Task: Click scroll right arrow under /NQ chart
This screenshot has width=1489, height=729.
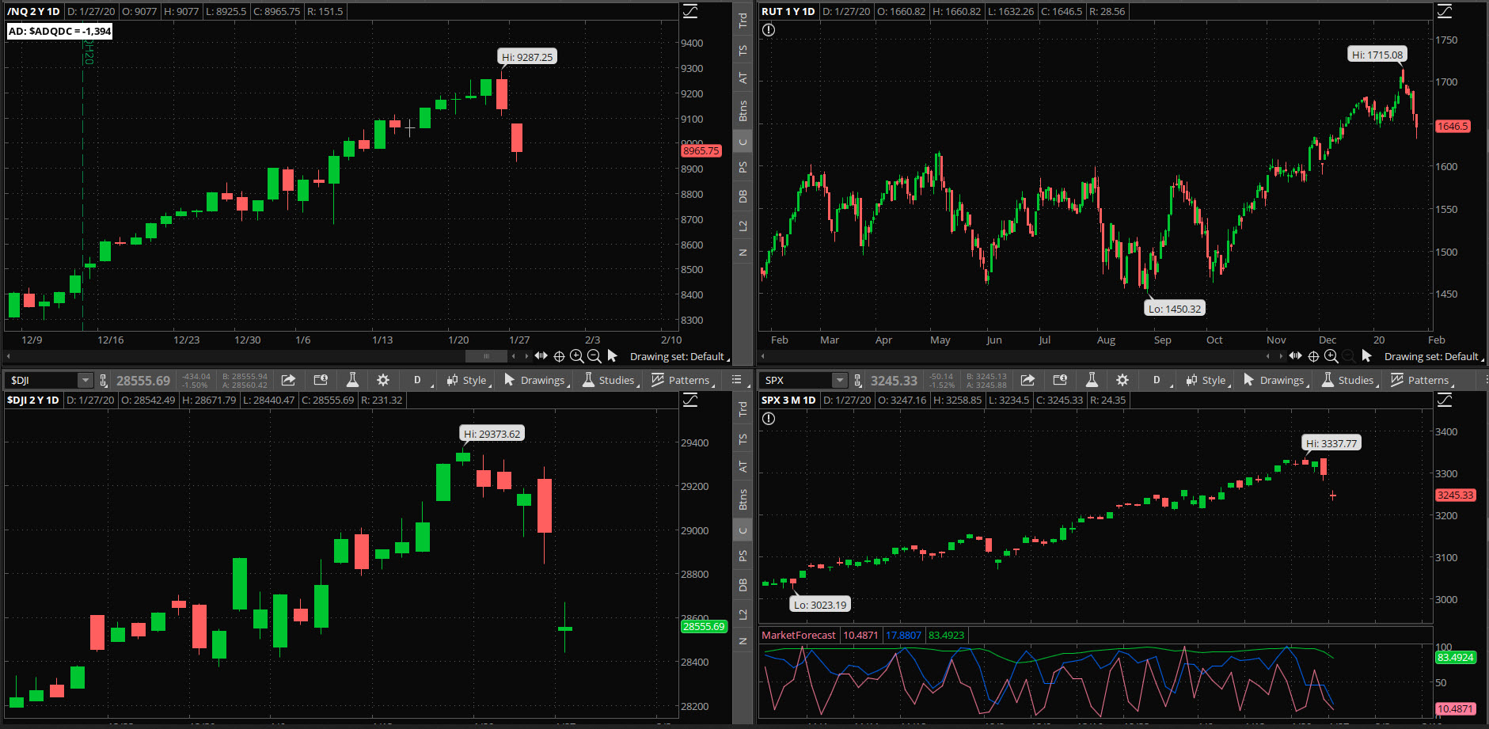Action: click(526, 356)
